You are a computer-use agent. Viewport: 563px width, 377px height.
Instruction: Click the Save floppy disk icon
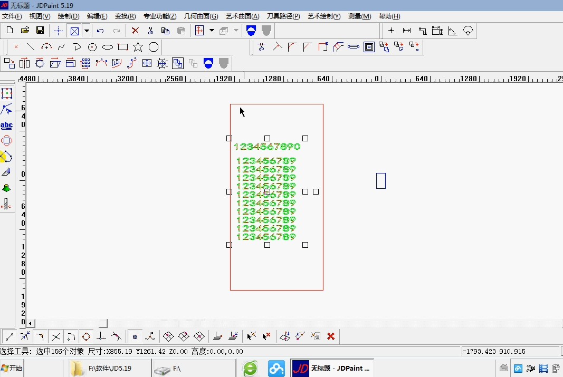point(40,31)
